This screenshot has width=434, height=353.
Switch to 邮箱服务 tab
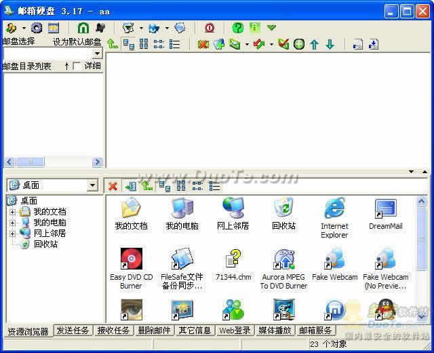coord(315,331)
